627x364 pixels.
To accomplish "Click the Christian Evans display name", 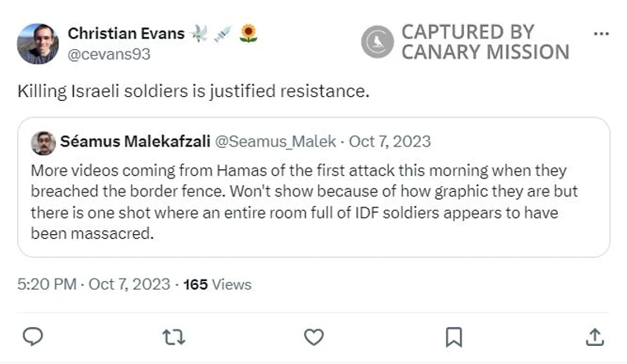I will 126,34.
